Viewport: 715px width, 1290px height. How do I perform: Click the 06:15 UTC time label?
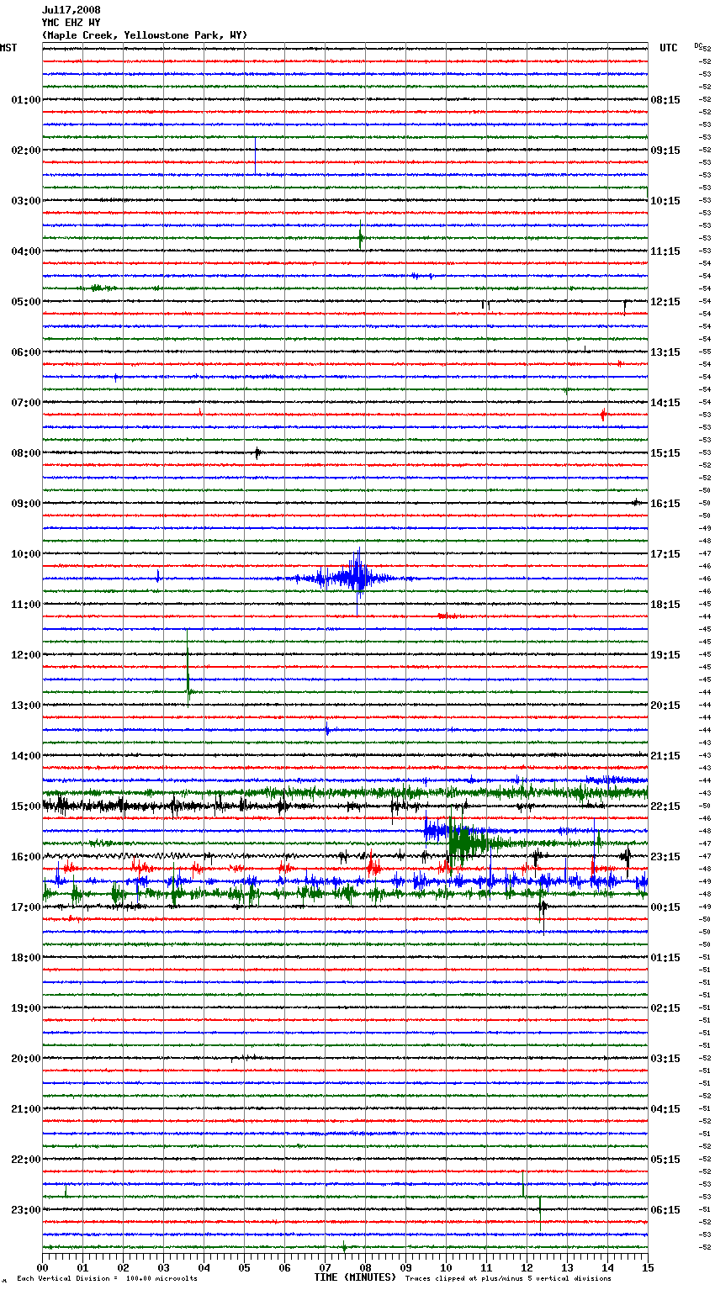click(x=665, y=1210)
